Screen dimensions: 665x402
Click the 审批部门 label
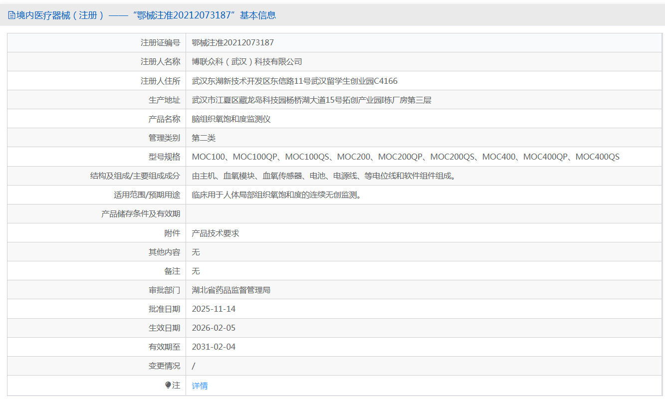[165, 290]
